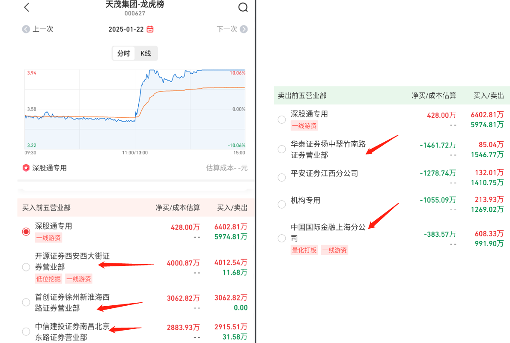
Task: Switch to the K线 chart tab
Action: tap(146, 54)
